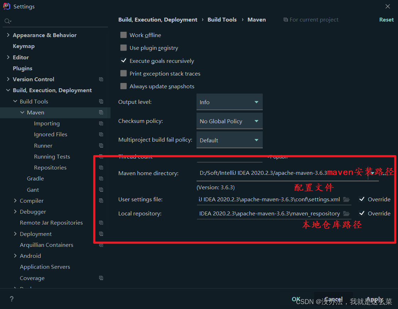Click the IntelliJ IDEA logo in title bar
Image resolution: width=398 pixels, height=309 pixels.
7,6
